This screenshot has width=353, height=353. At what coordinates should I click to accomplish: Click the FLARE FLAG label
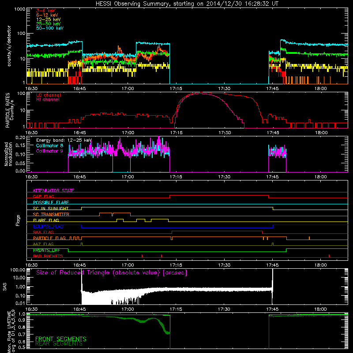tap(46, 220)
